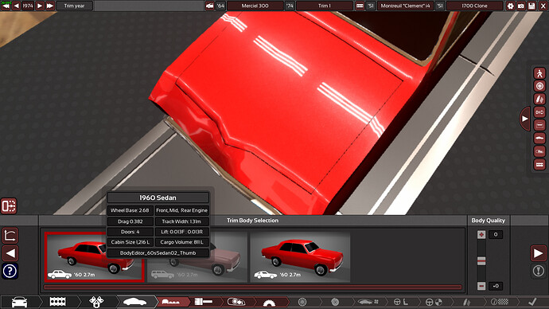Open the car body silhouette tab
Screen dimensions: 549x309
(x=134, y=302)
